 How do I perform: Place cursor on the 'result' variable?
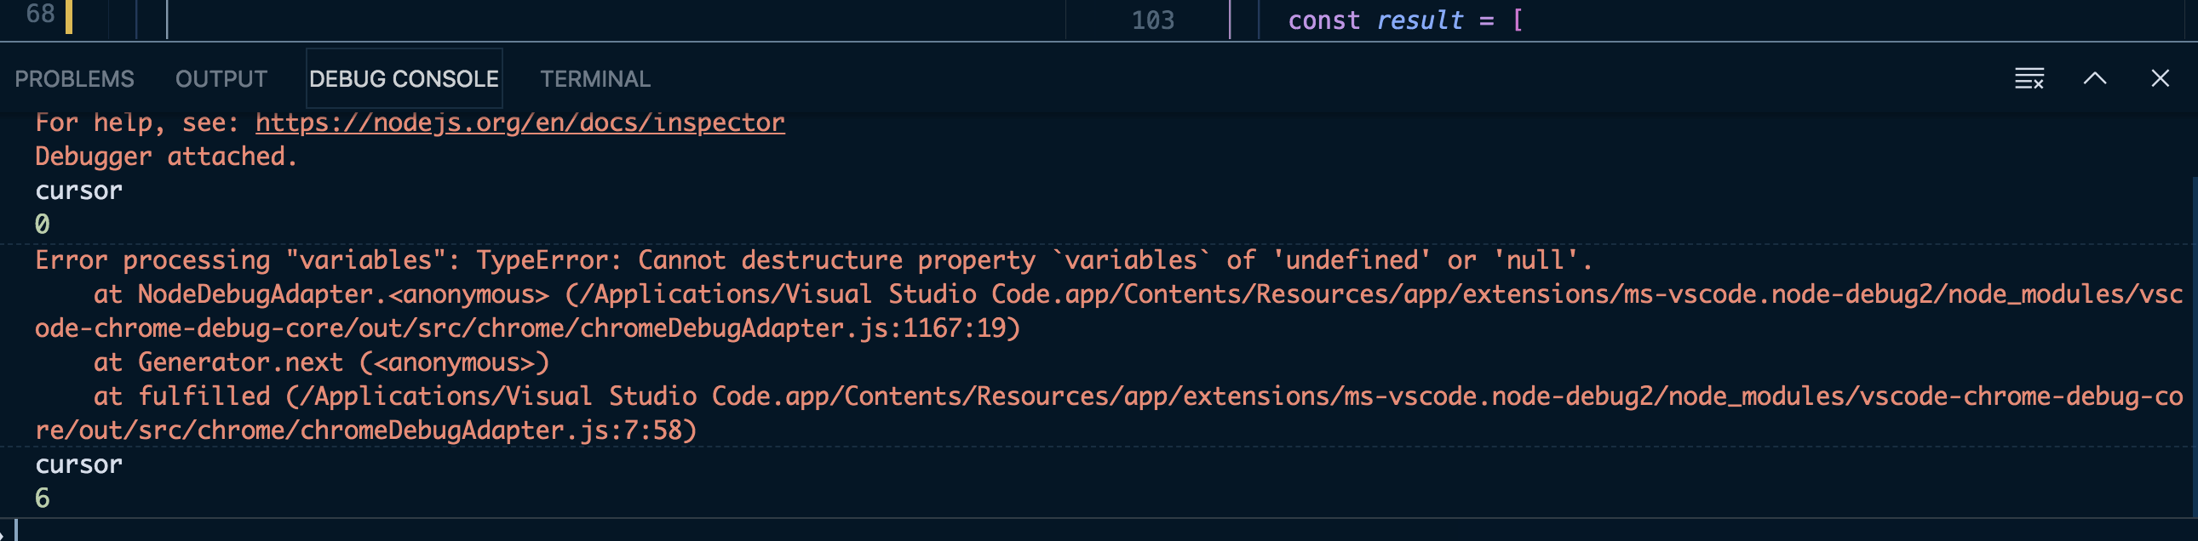pyautogui.click(x=1420, y=20)
